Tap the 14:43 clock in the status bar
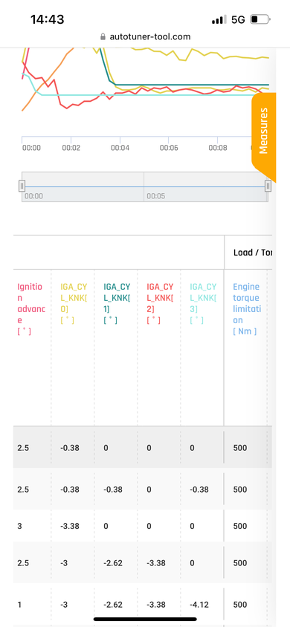 pos(47,19)
